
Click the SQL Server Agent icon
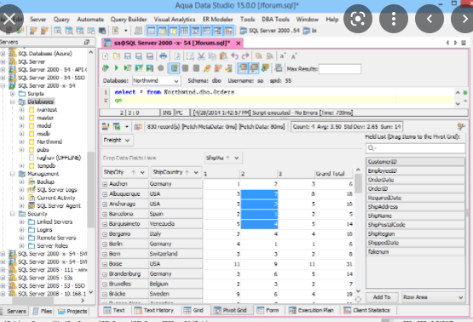tap(32, 206)
